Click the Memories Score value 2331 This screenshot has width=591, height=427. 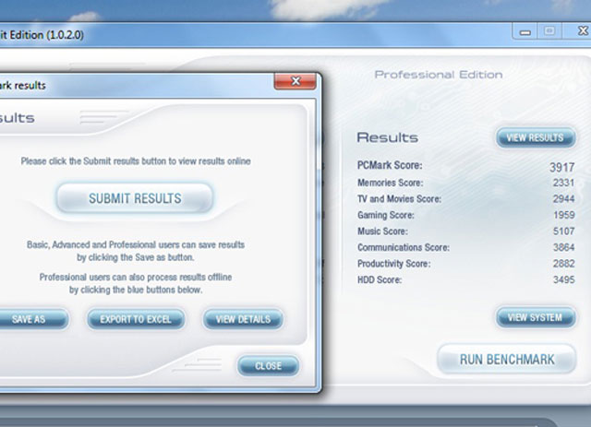point(563,183)
